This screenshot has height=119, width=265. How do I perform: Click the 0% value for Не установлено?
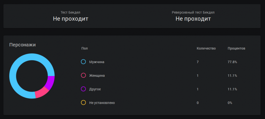[x=230, y=103]
